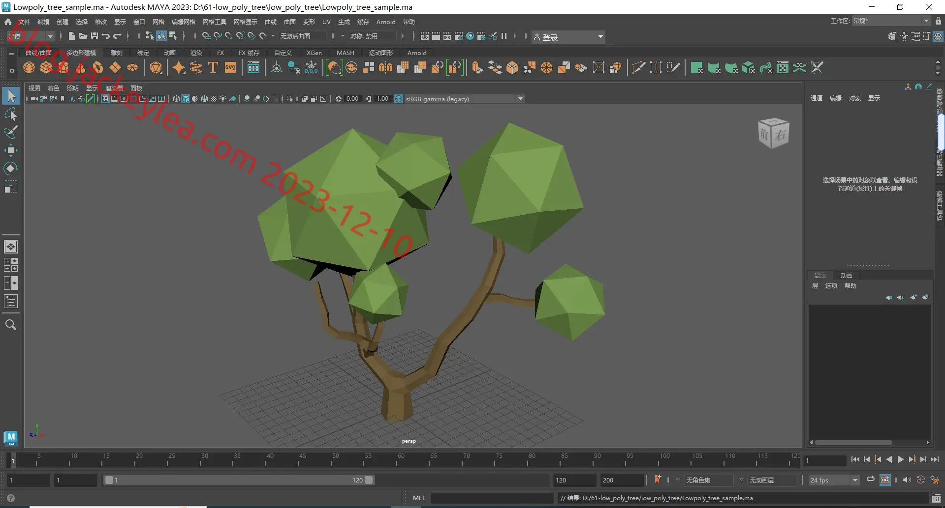Save the scene using floppy disk icon
This screenshot has width=945, height=508.
94,36
